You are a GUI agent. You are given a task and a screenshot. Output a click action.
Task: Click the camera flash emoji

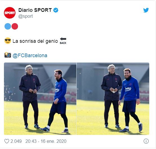click(8, 55)
